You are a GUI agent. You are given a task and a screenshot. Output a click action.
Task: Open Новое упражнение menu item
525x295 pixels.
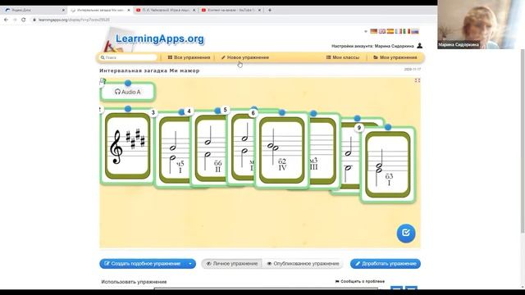(245, 57)
